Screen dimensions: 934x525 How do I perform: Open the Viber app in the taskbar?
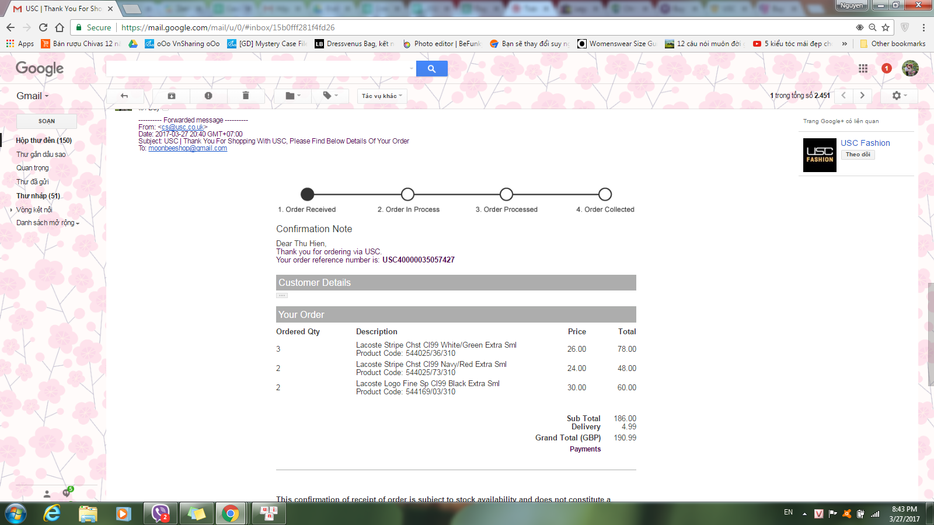pyautogui.click(x=160, y=513)
